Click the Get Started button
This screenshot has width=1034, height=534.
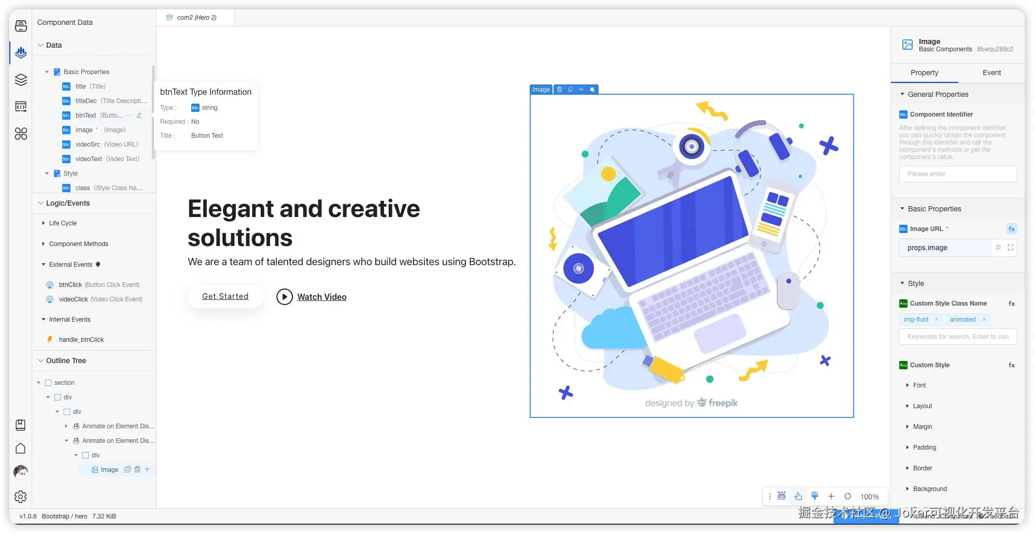coord(225,296)
